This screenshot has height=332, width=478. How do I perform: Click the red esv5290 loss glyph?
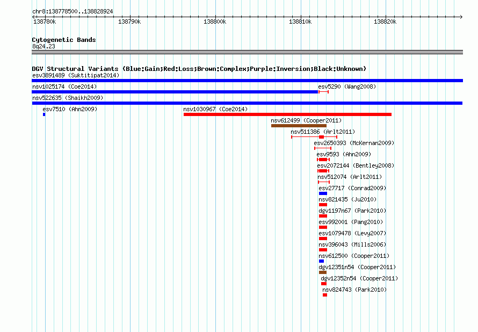pyautogui.click(x=323, y=92)
